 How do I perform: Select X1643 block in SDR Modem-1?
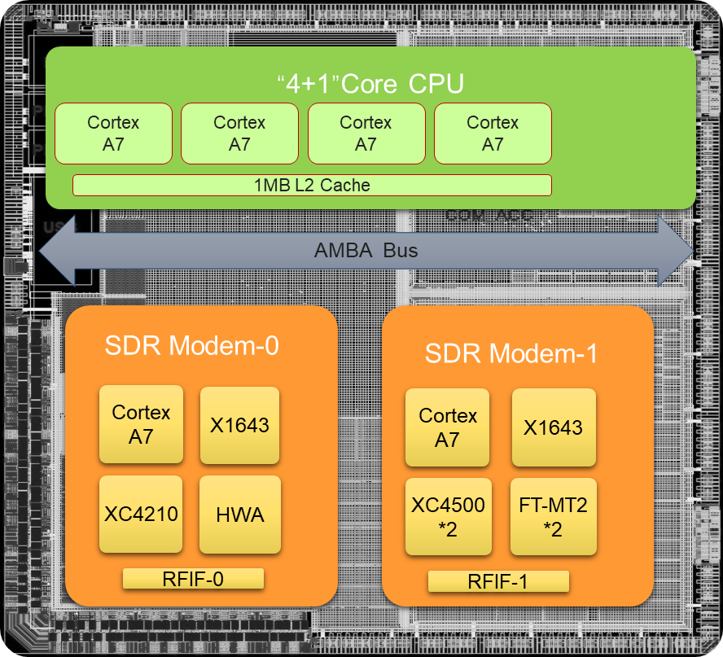(x=554, y=427)
